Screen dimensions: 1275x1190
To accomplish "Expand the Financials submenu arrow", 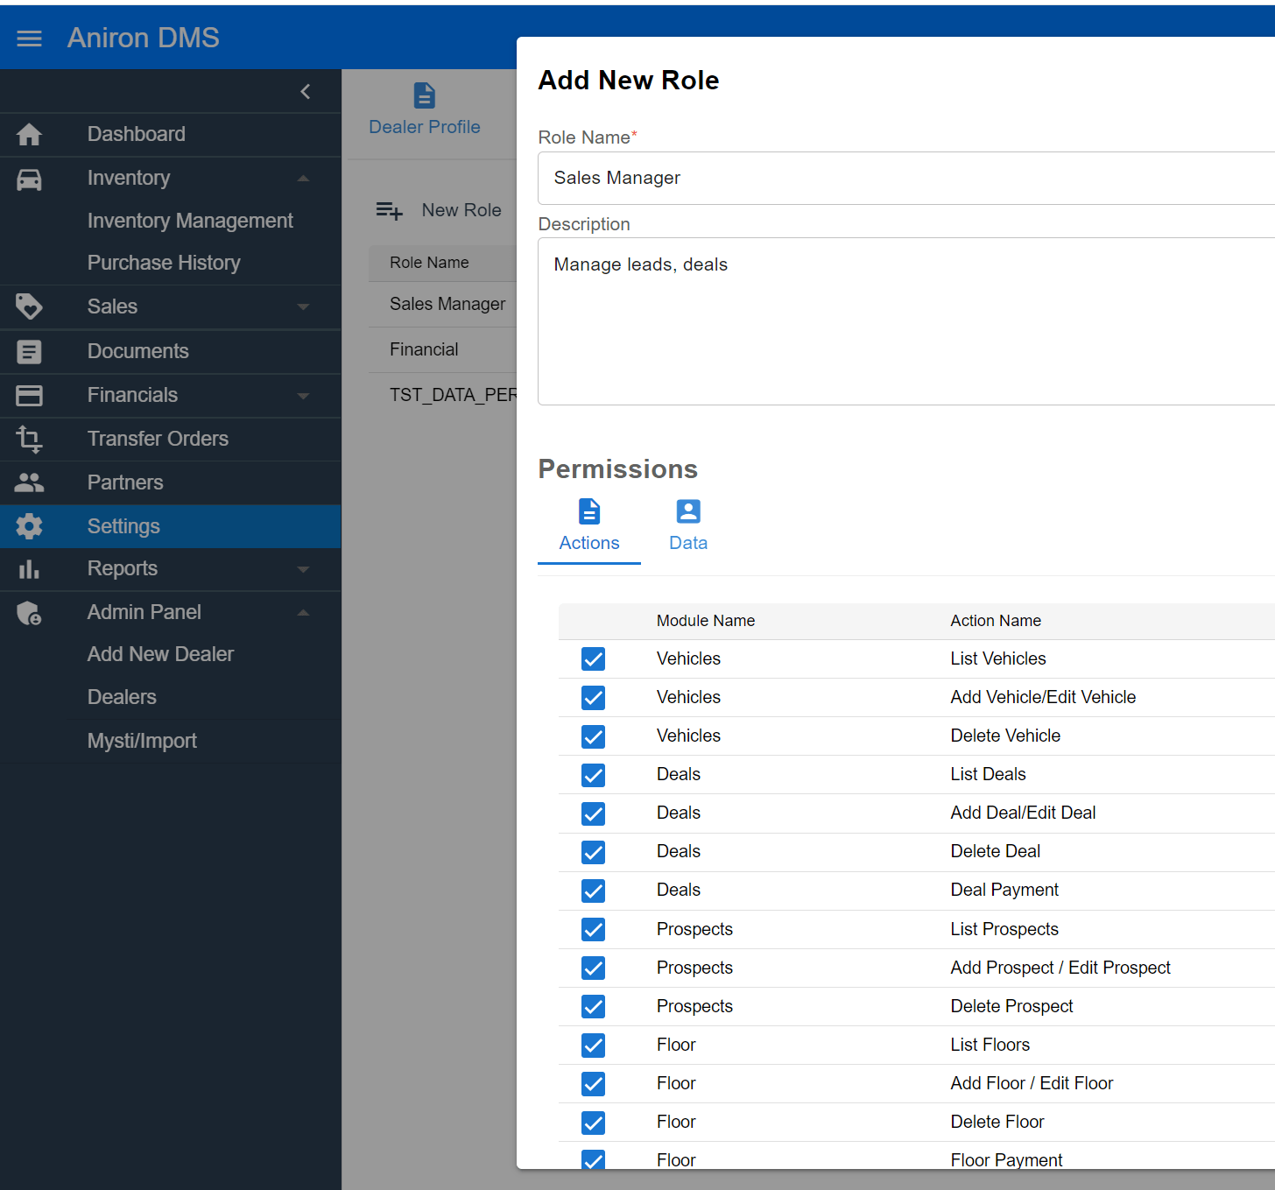I will coord(303,396).
